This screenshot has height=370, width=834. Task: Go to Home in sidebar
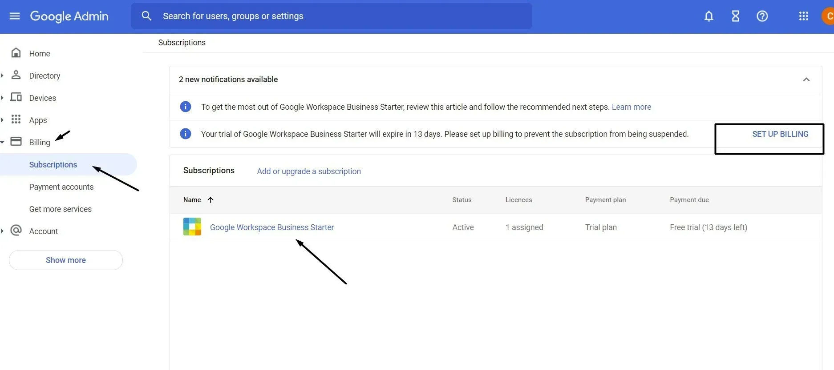pos(40,54)
